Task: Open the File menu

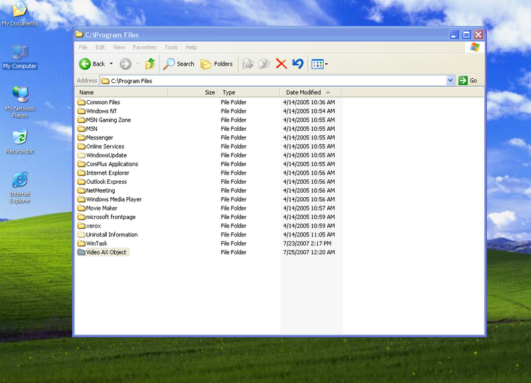Action: click(x=83, y=47)
